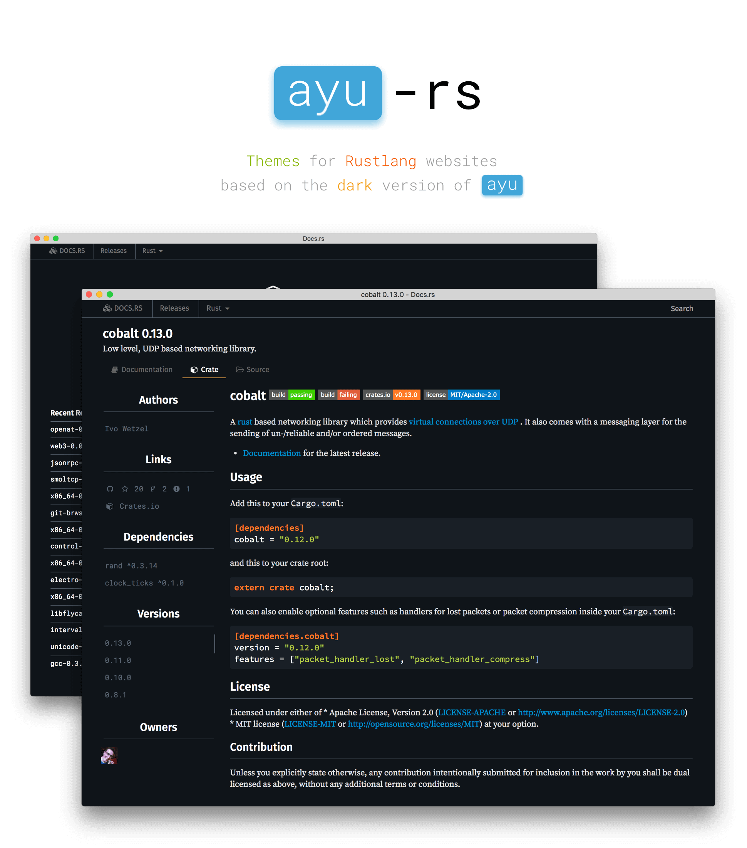
Task: Open dependency clock_ticks ^0.1.0
Action: coord(144,583)
